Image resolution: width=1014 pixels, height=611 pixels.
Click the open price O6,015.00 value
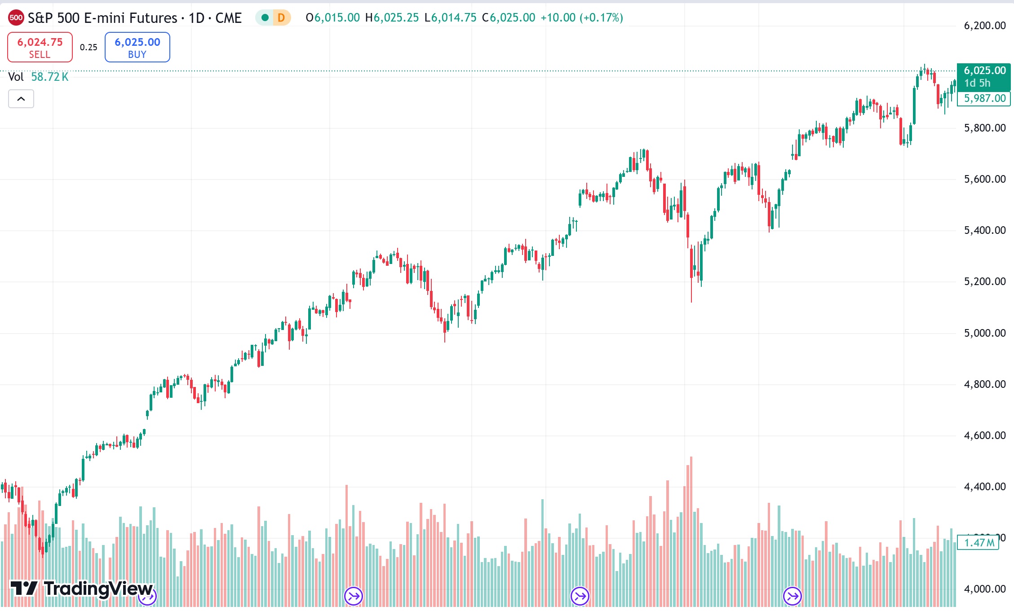point(332,18)
